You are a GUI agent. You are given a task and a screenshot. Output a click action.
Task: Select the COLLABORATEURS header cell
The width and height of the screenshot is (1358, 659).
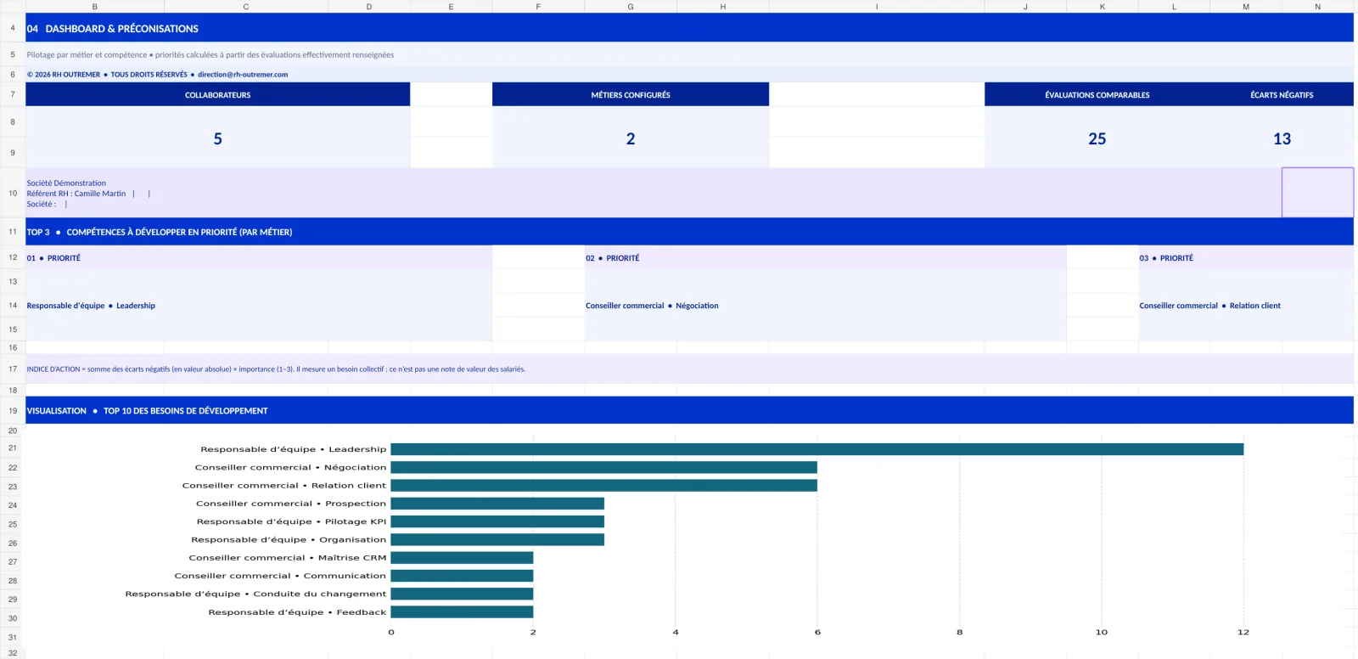218,95
